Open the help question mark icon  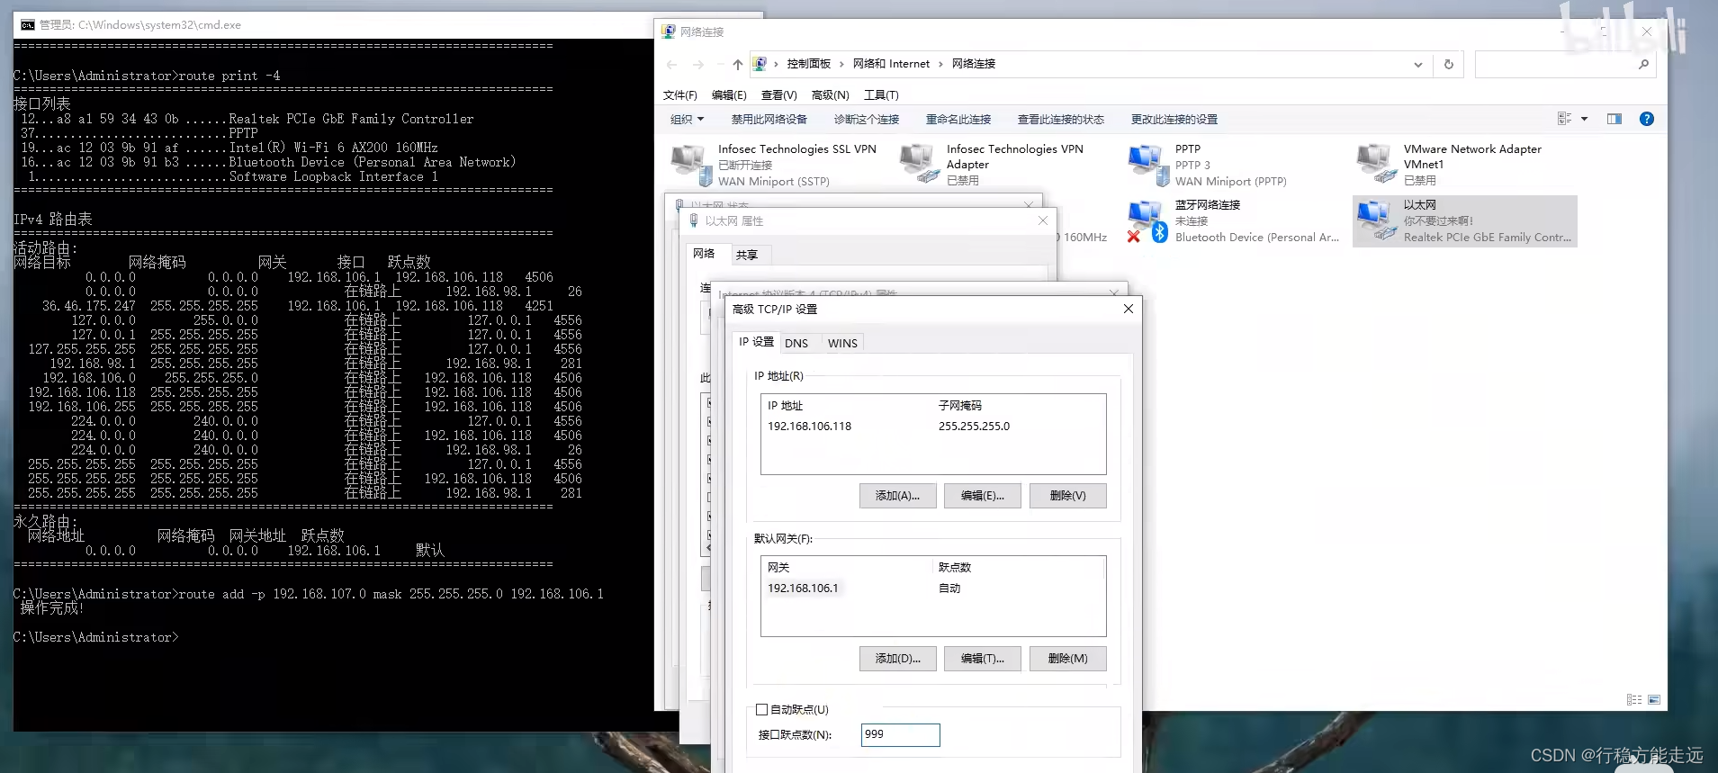(x=1646, y=119)
